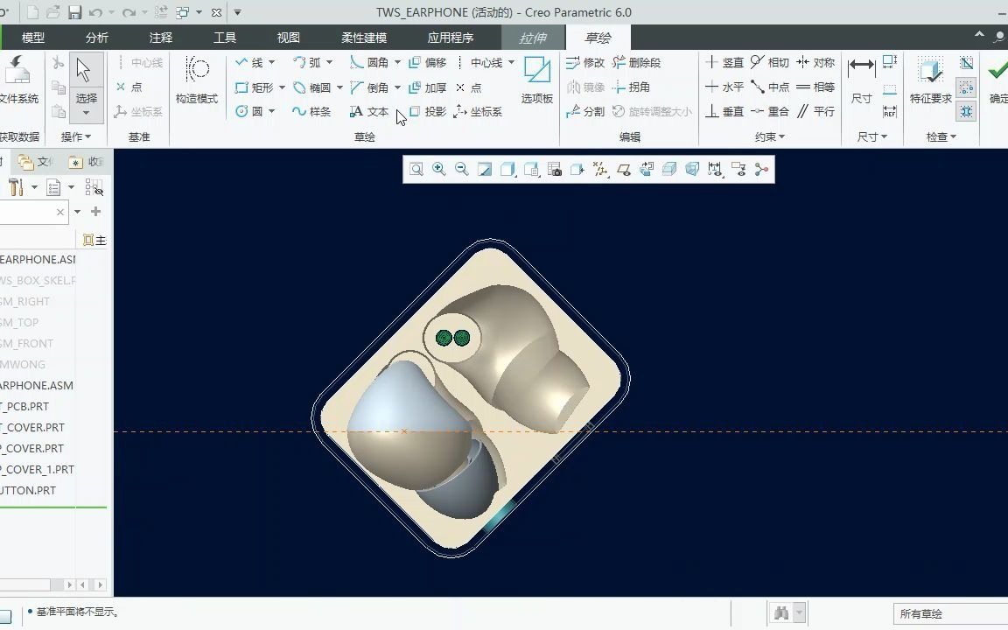Toggle the model tree show/hide eye icon
The height and width of the screenshot is (630, 1008).
pyautogui.click(x=94, y=187)
